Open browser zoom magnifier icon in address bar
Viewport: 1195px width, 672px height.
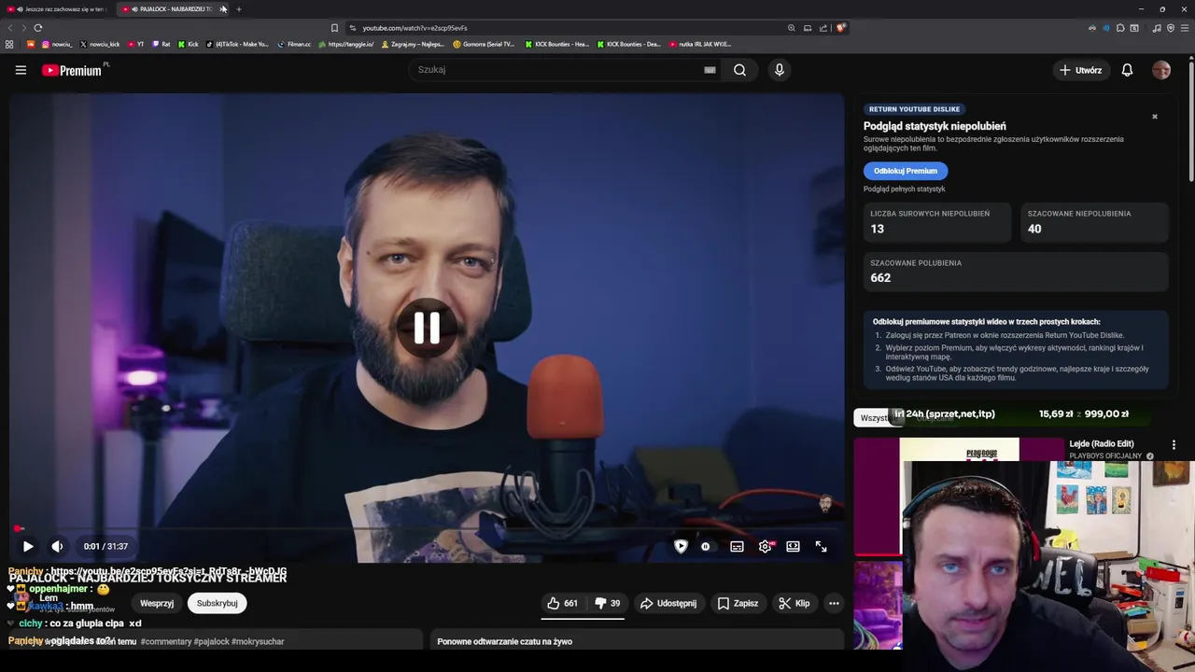point(792,28)
